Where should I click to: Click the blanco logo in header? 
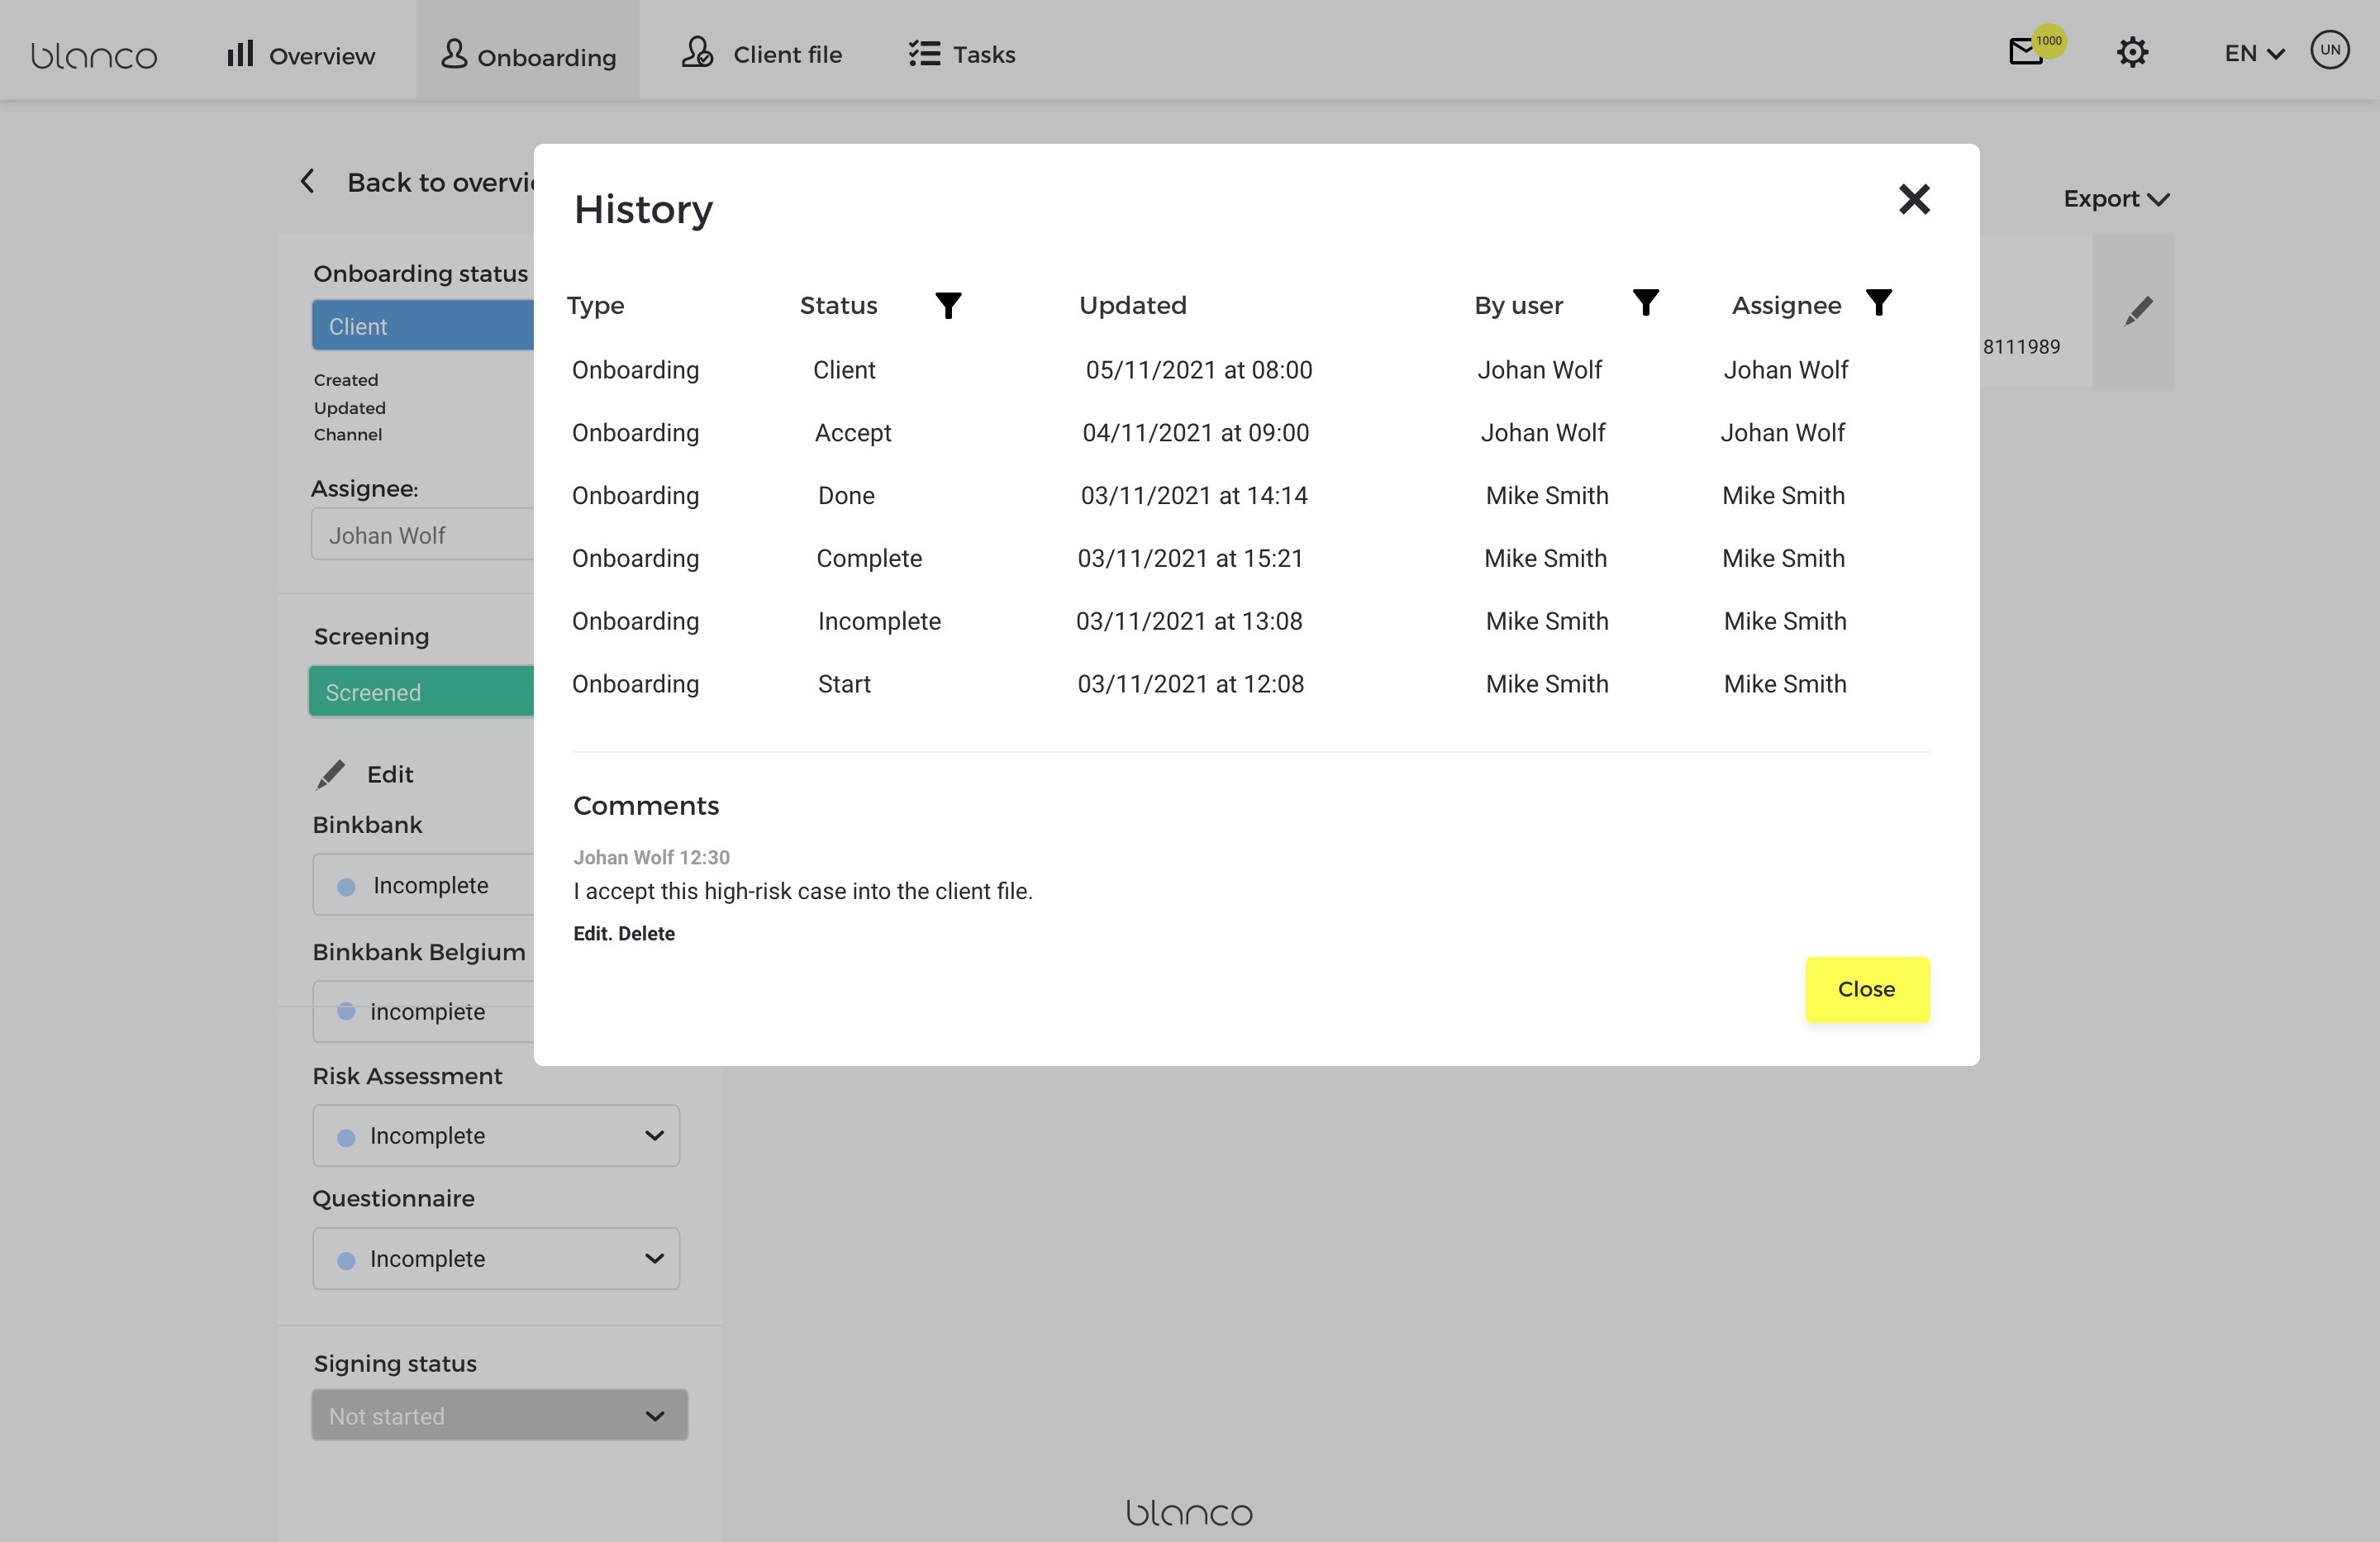coord(94,55)
